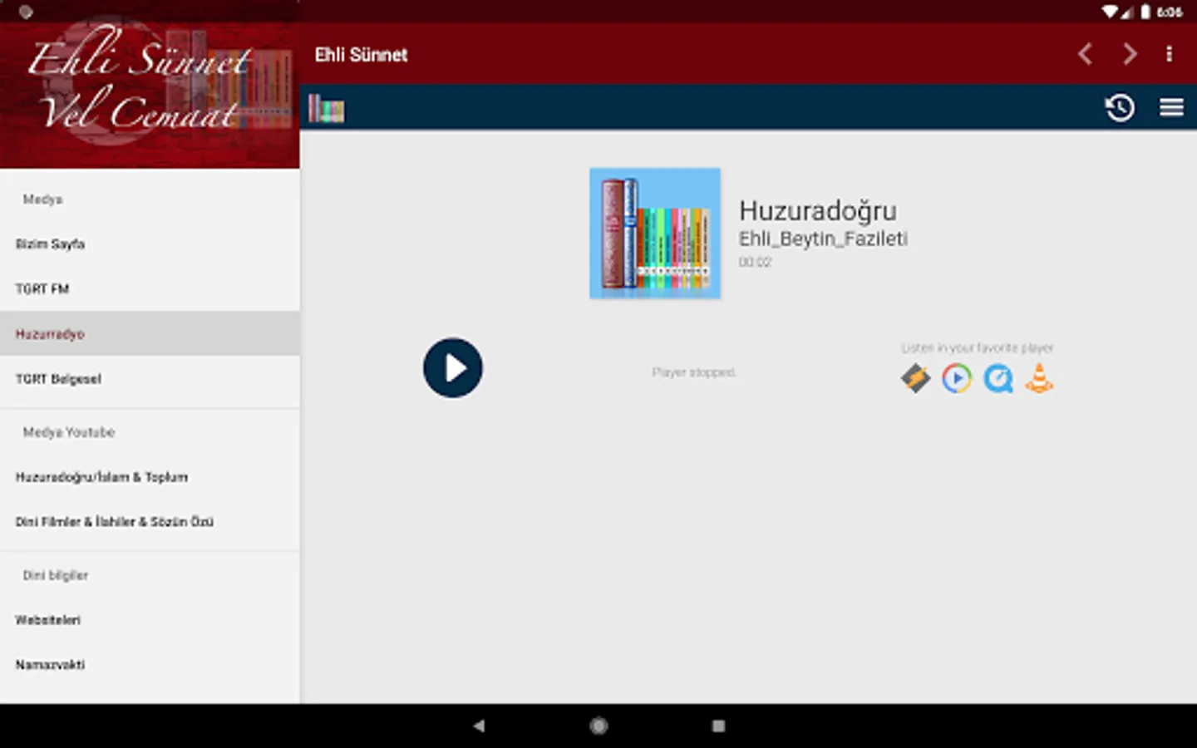1197x748 pixels.
Task: Open the stream in the blue Q player
Action: point(998,378)
